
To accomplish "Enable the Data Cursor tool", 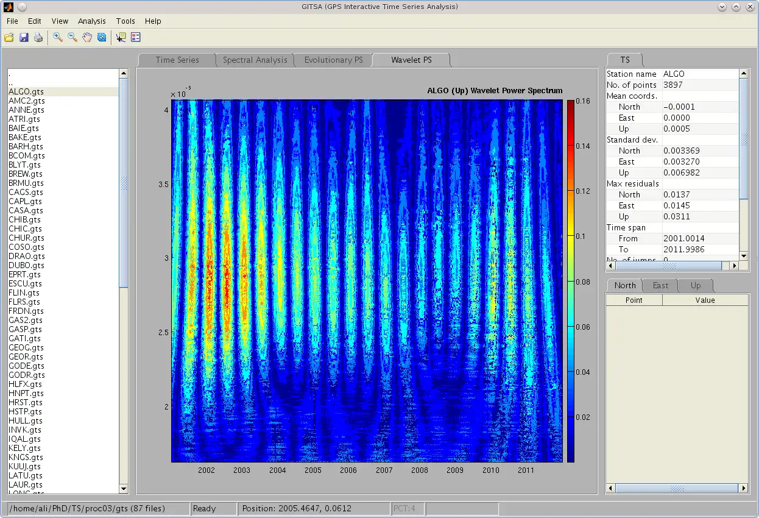I will point(121,37).
